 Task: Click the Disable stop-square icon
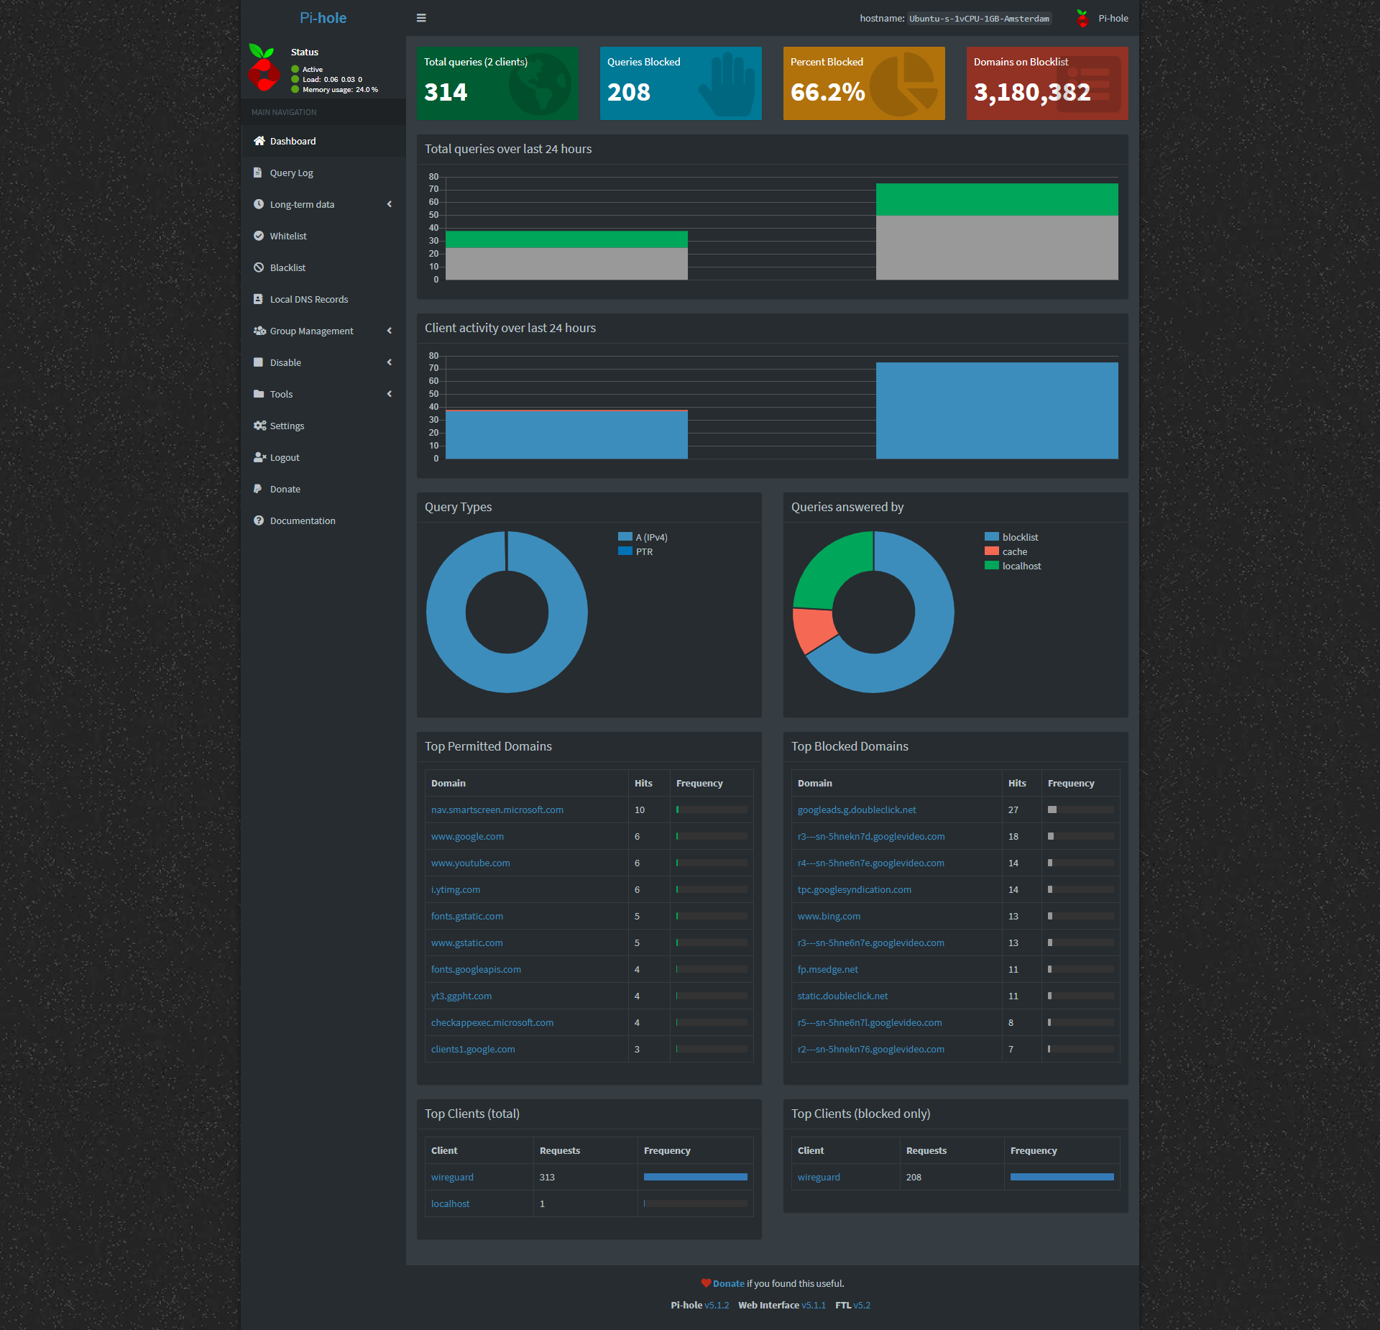click(258, 362)
